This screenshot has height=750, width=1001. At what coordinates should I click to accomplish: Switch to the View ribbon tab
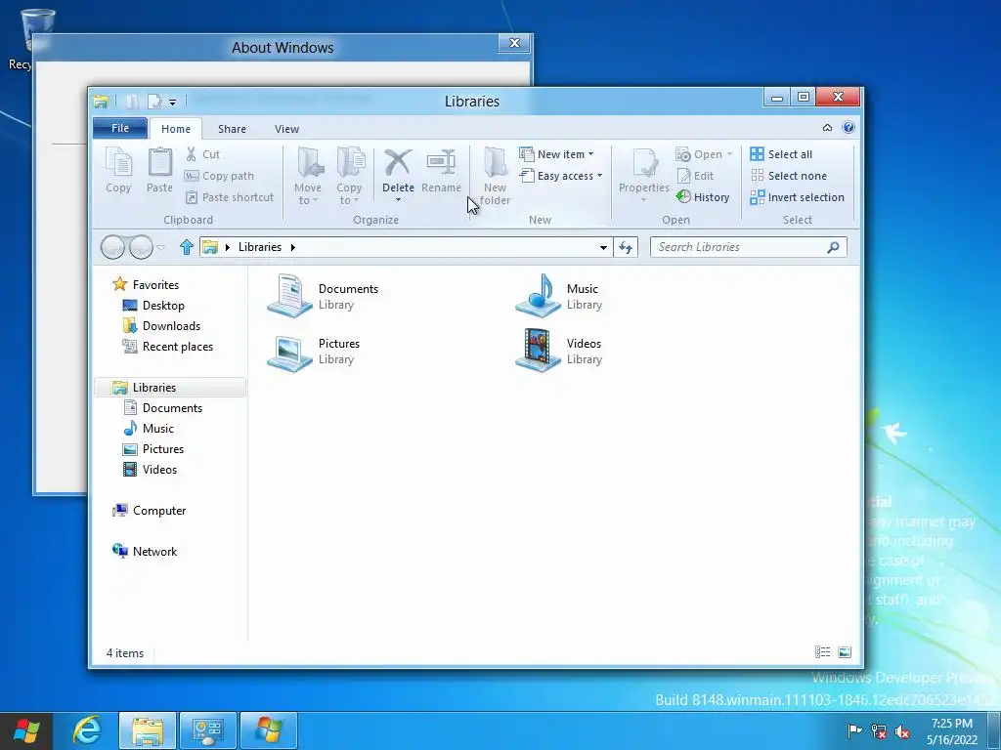[x=286, y=129]
